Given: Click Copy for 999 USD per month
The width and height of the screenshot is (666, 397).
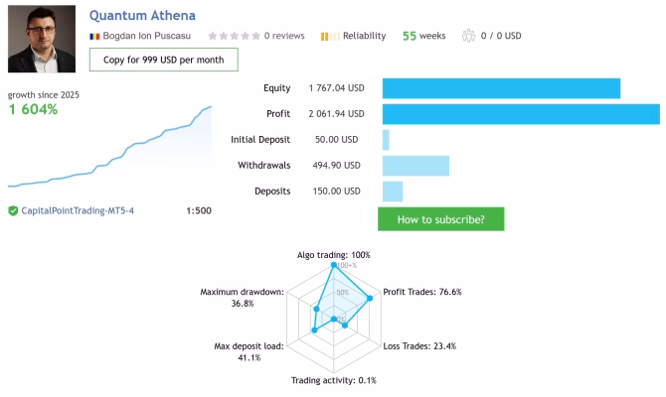Looking at the screenshot, I should (x=164, y=60).
